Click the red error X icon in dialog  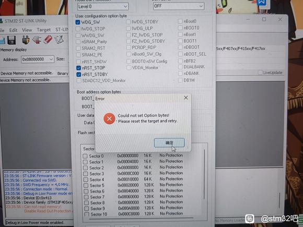pyautogui.click(x=109, y=118)
